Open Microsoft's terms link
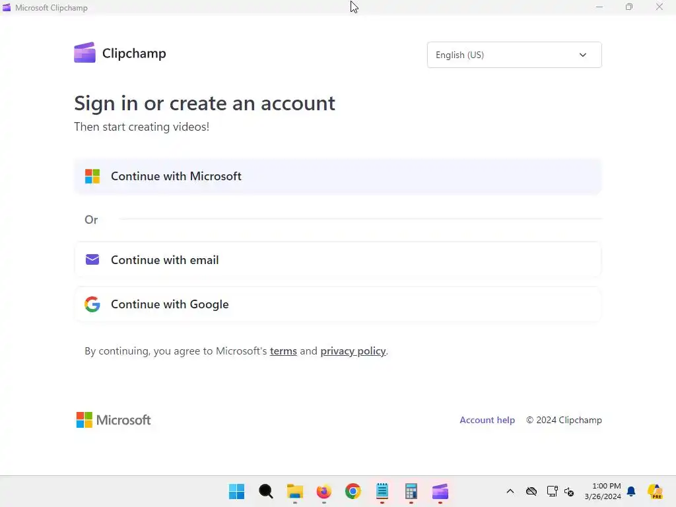This screenshot has height=507, width=676. pos(283,351)
